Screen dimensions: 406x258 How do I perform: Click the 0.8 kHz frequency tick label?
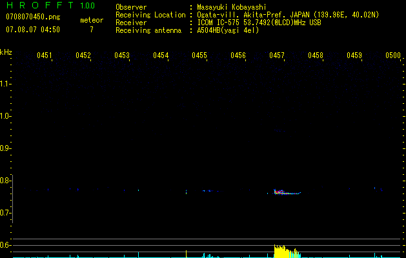pos(6,181)
